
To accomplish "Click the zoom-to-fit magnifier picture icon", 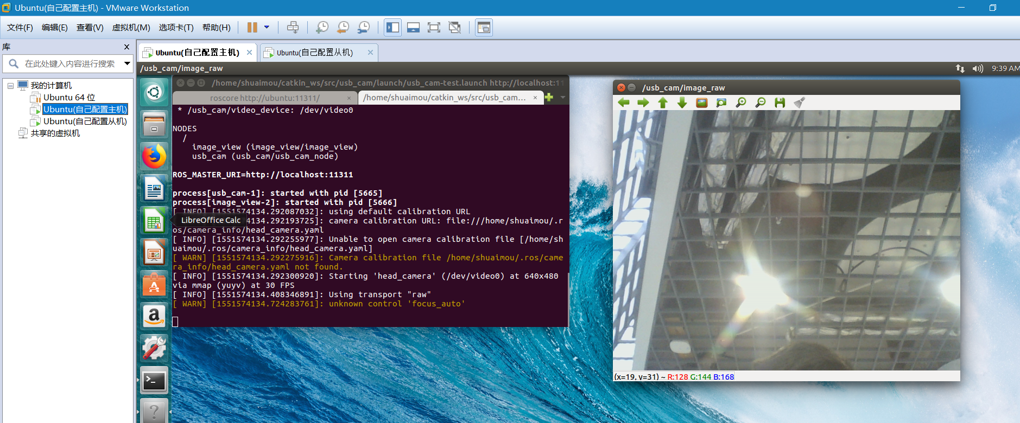I will tap(721, 102).
